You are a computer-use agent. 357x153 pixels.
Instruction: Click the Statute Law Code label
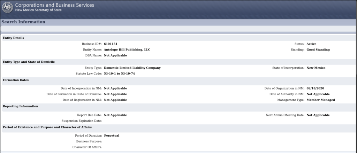89,74
